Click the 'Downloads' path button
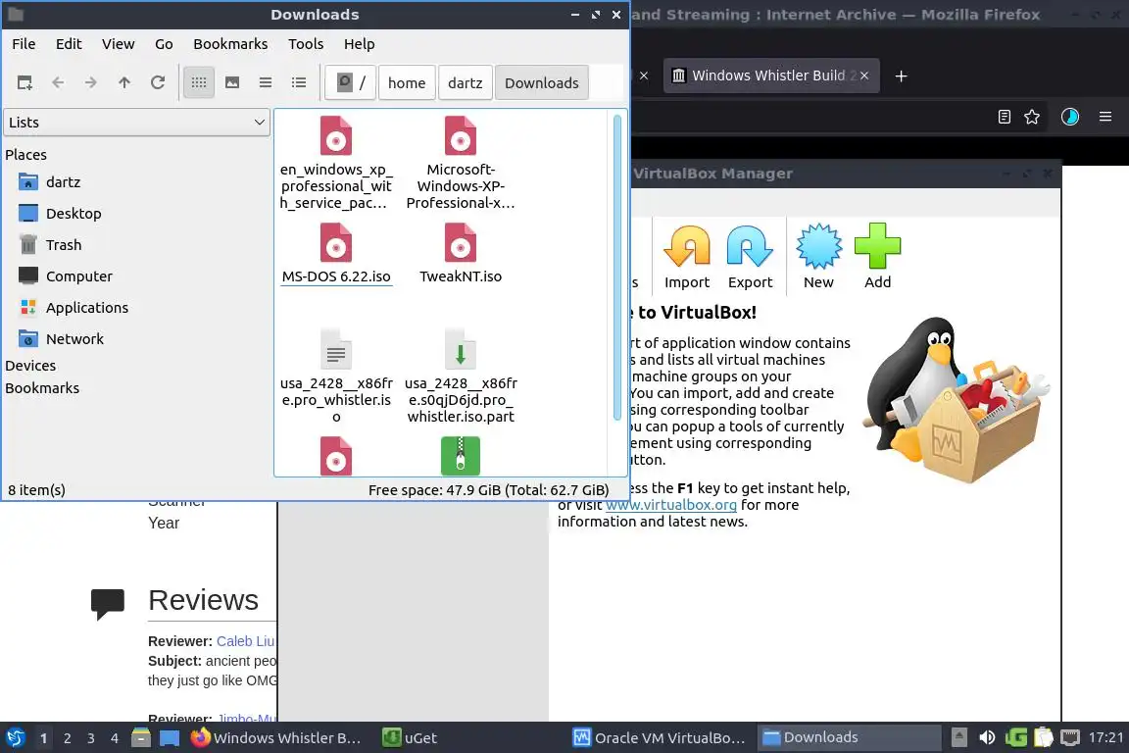This screenshot has width=1129, height=753. point(541,83)
